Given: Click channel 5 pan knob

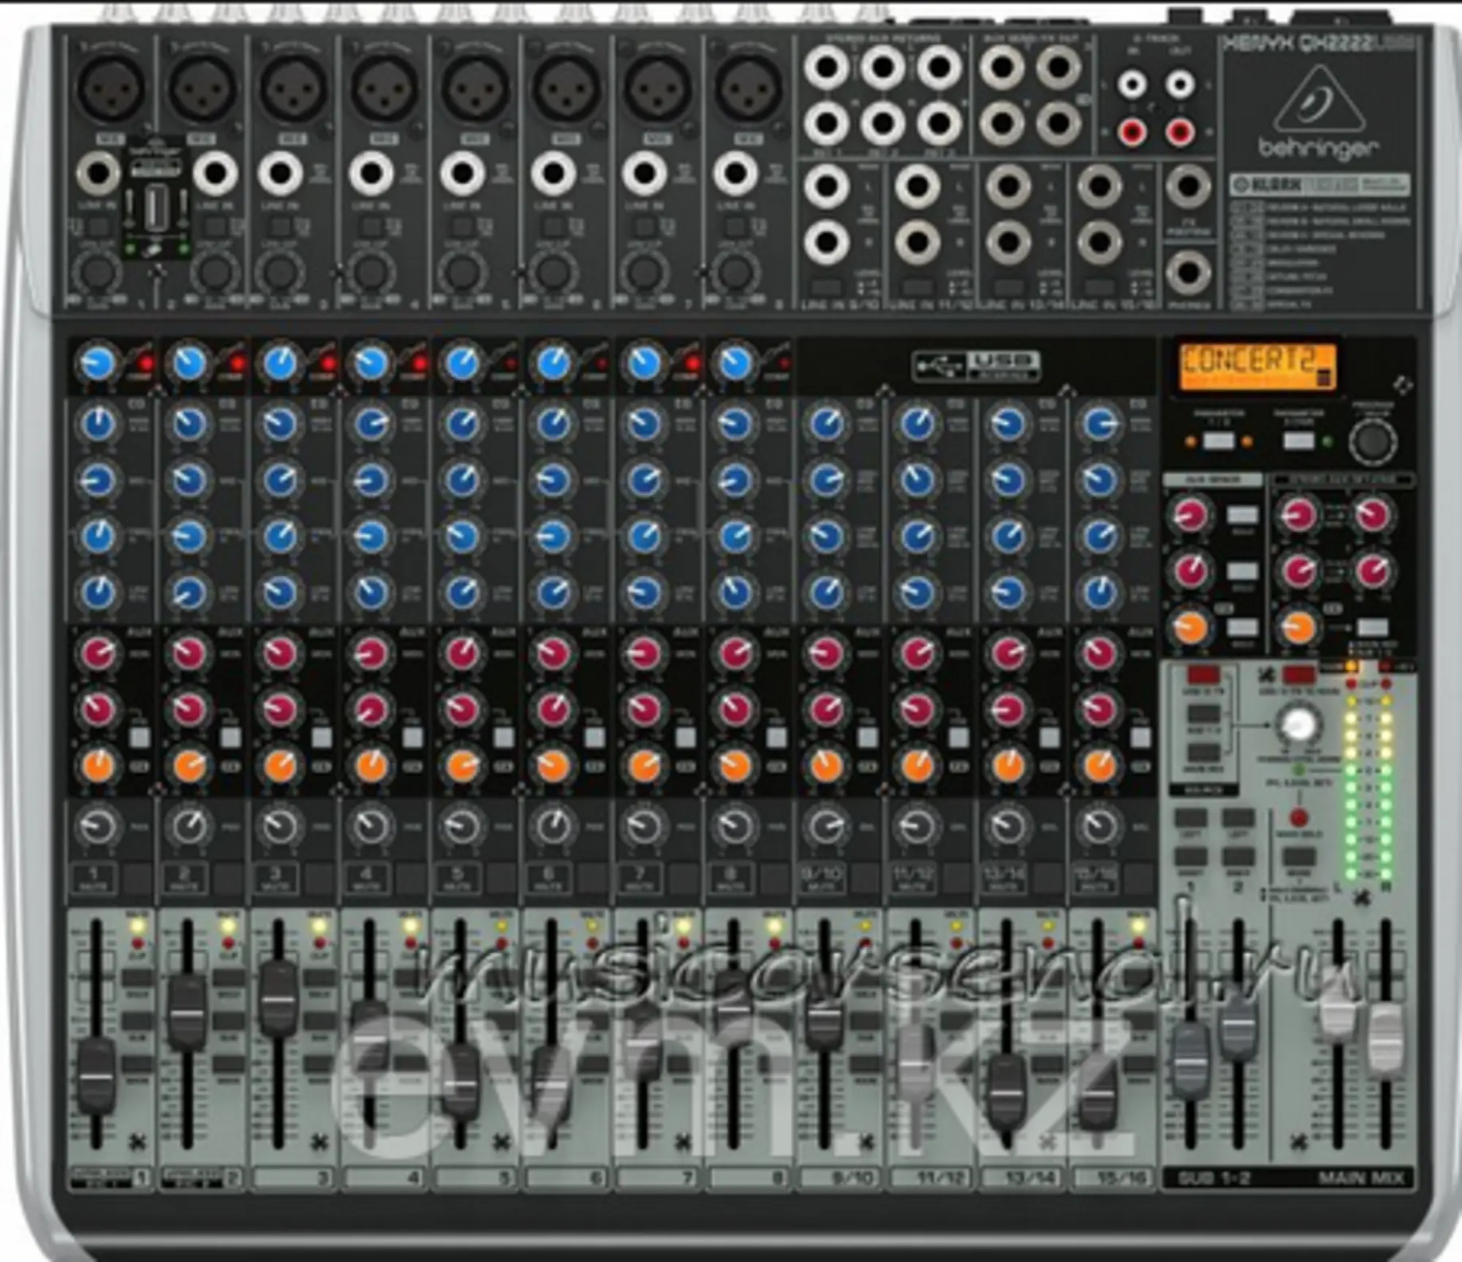Looking at the screenshot, I should click(x=462, y=826).
